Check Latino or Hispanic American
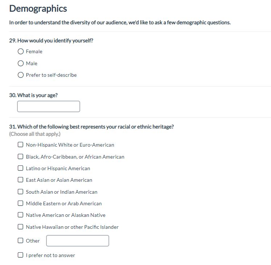 pos(21,168)
